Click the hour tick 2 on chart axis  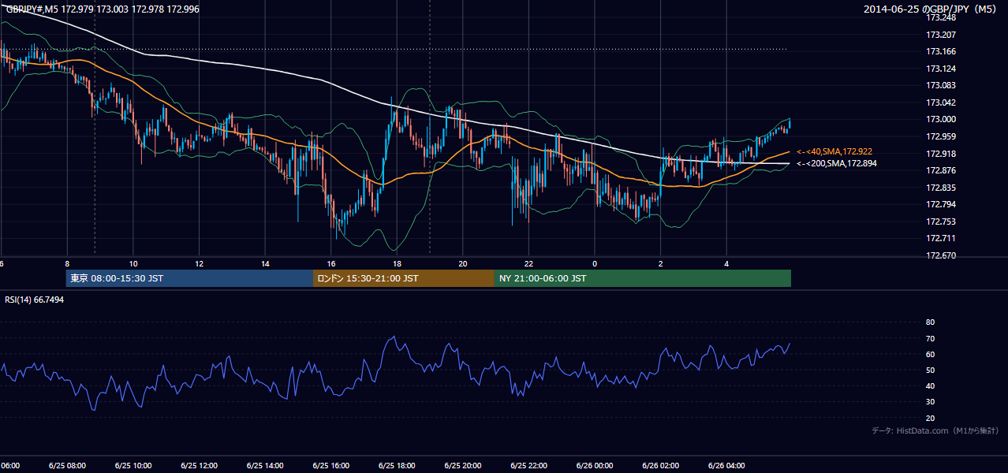click(661, 263)
